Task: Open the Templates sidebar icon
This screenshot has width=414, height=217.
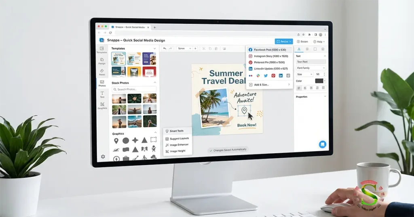Action: [101, 50]
